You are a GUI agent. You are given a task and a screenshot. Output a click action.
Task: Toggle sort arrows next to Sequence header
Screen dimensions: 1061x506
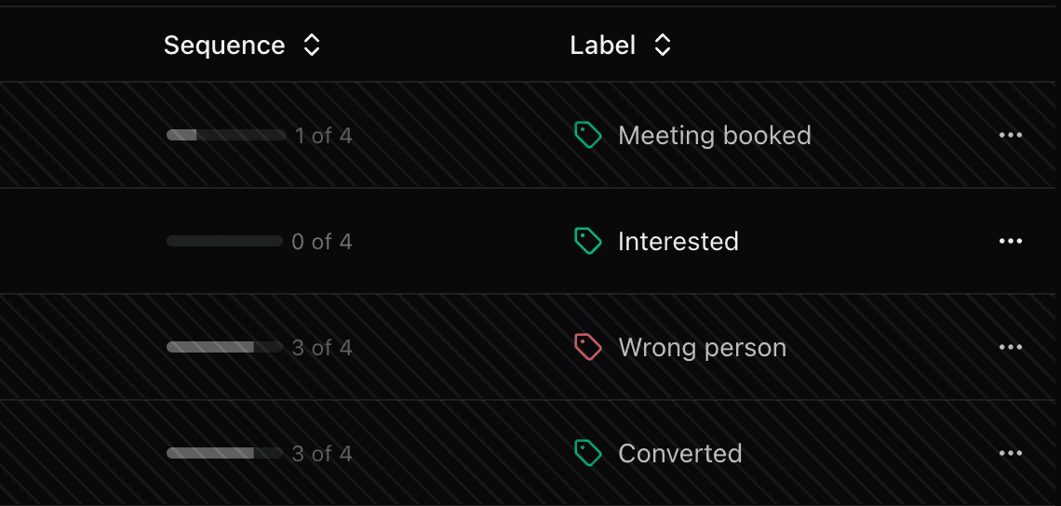(312, 46)
